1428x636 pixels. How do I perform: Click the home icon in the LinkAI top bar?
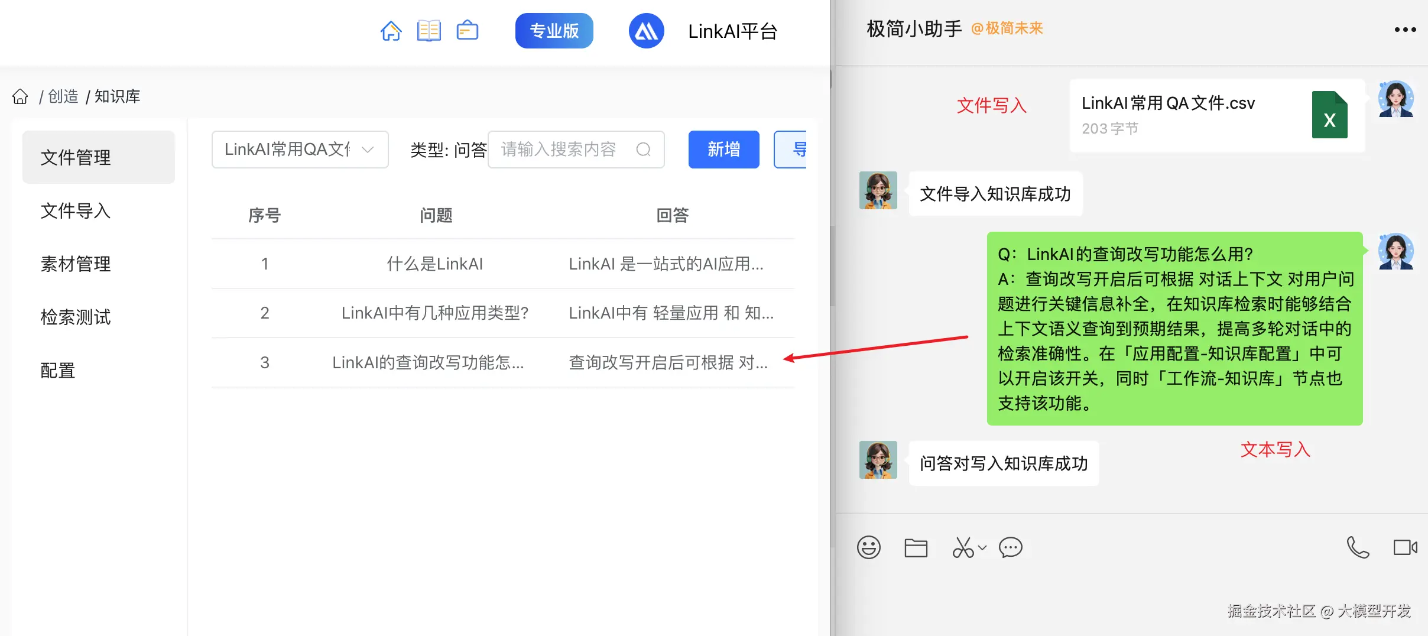pyautogui.click(x=391, y=31)
